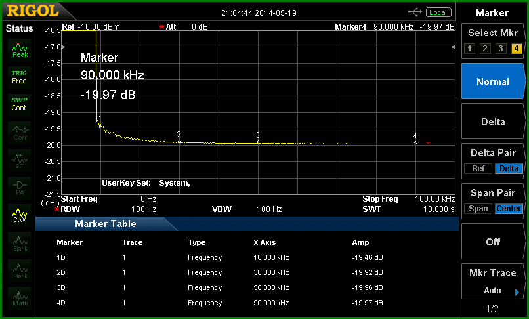Click the Amp column header
This screenshot has width=529, height=319.
[x=360, y=242]
